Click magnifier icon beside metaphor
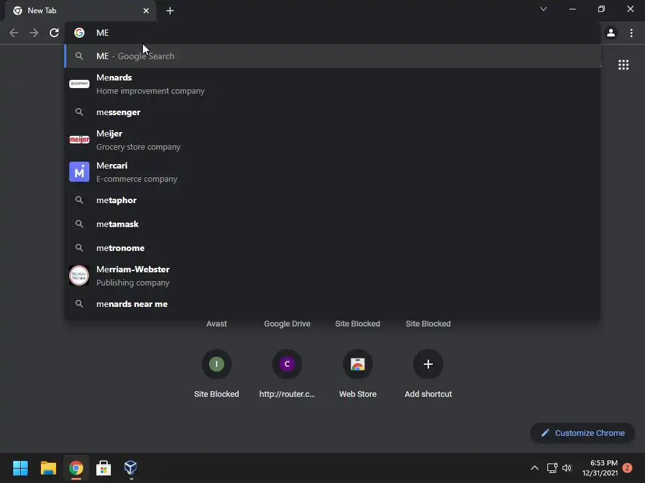 click(79, 200)
